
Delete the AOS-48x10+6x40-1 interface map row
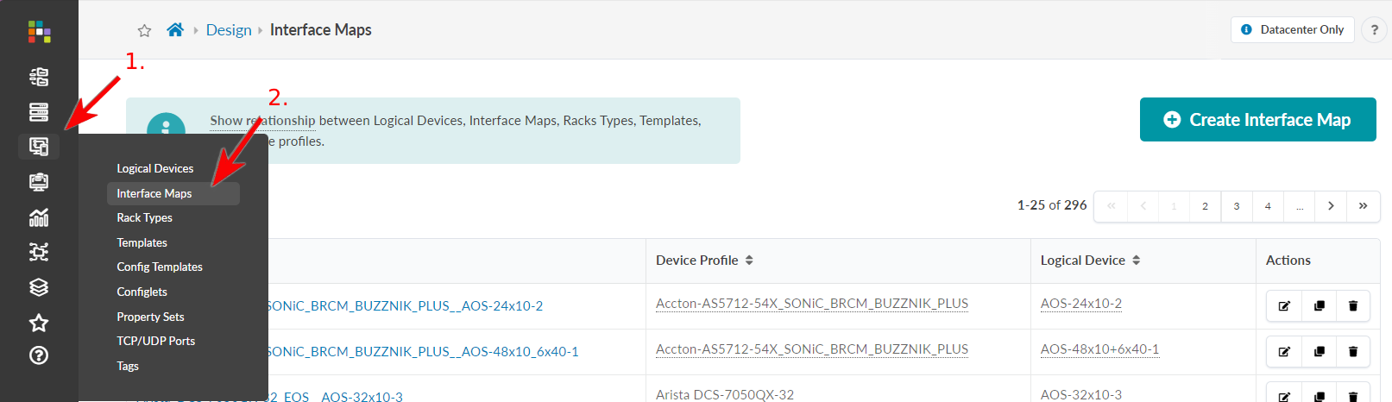1353,352
